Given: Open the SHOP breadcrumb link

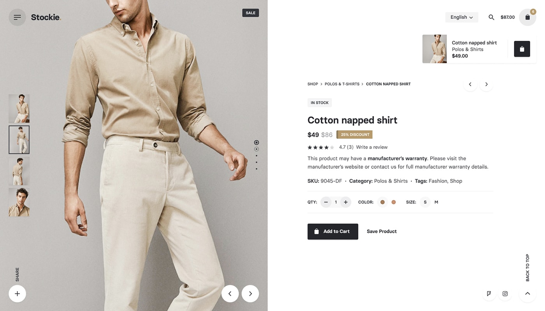Looking at the screenshot, I should click(313, 84).
